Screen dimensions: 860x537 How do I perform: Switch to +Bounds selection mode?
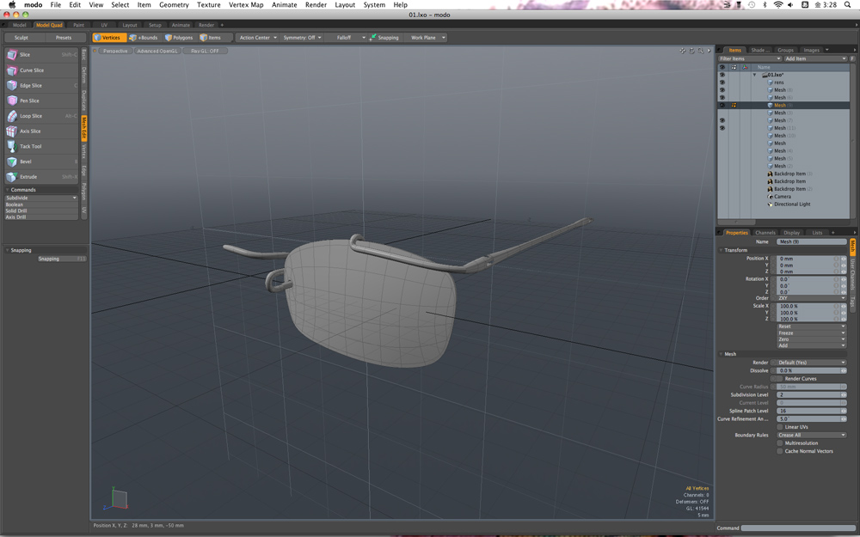(x=144, y=38)
